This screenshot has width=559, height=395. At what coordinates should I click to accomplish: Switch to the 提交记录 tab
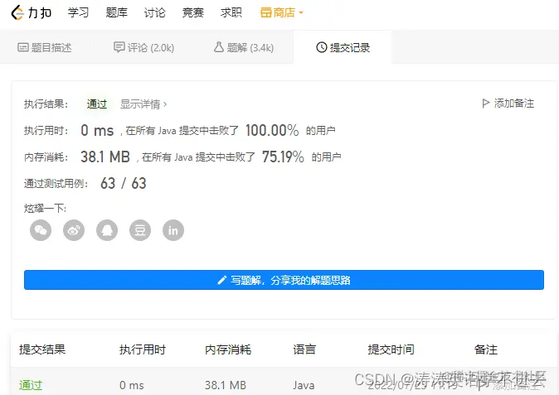[343, 47]
